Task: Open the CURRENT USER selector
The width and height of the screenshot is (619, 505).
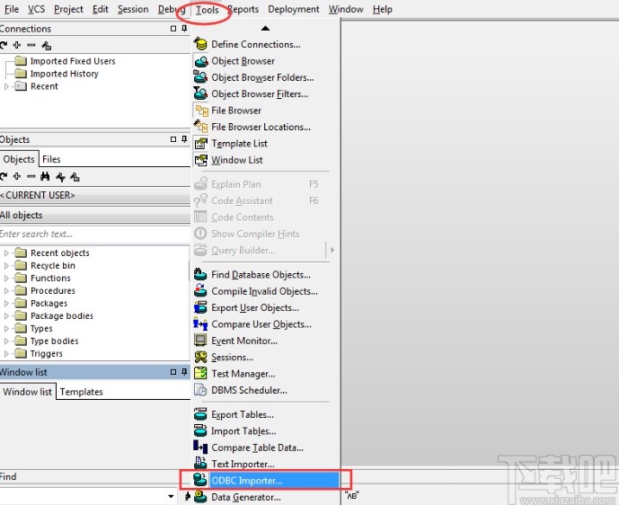Action: [x=94, y=195]
